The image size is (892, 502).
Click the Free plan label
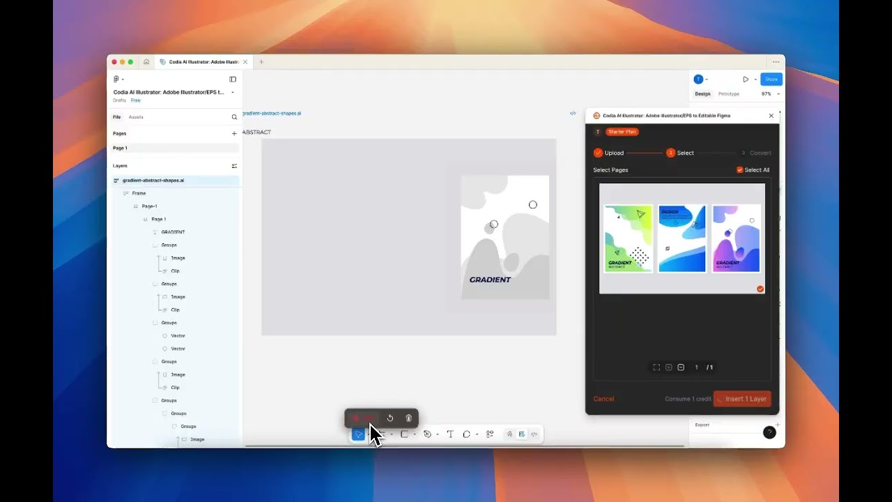[x=136, y=100]
